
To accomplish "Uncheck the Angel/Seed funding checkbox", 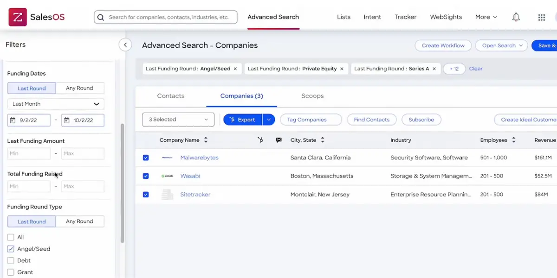I will (x=11, y=249).
